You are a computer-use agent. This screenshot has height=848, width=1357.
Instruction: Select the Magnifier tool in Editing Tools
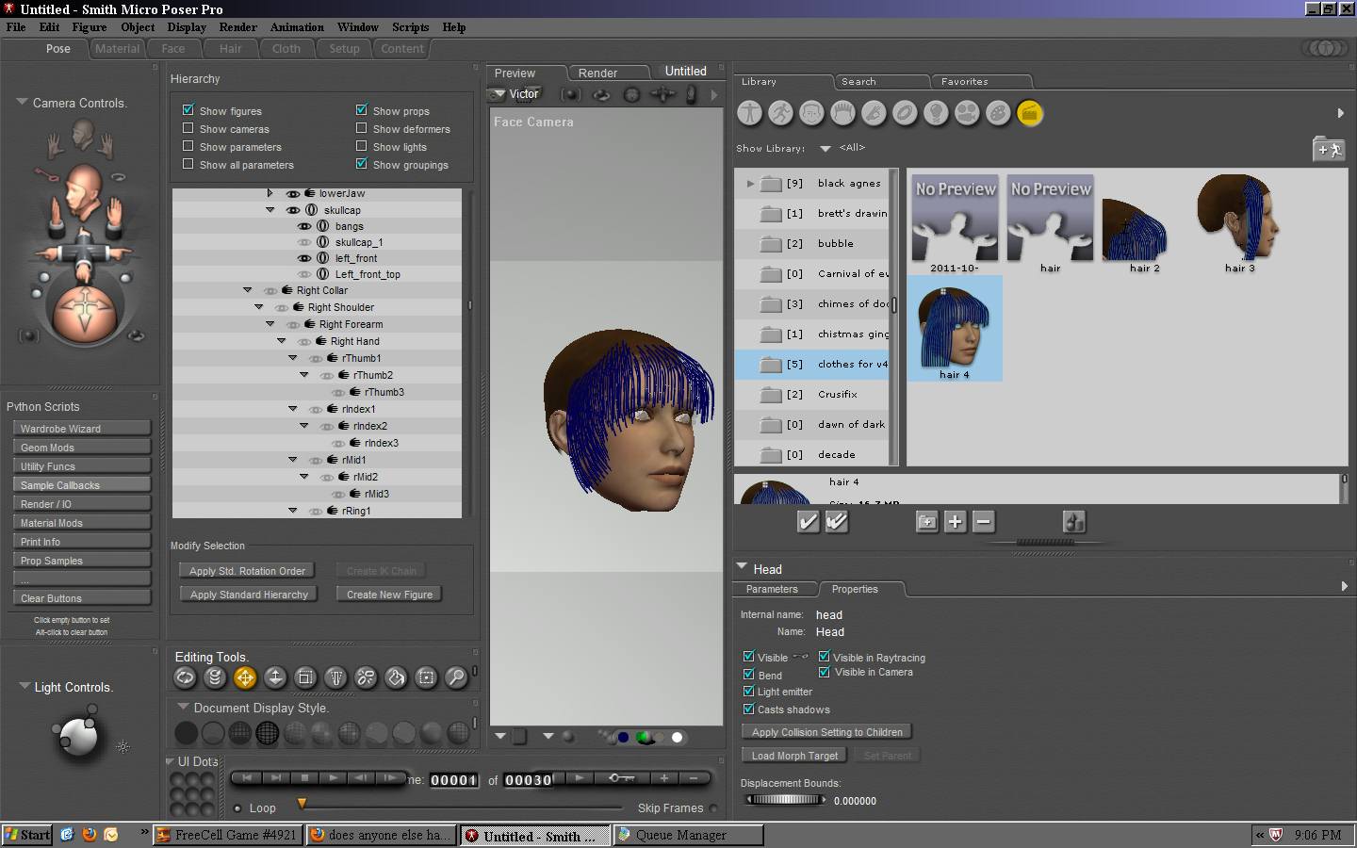point(456,677)
